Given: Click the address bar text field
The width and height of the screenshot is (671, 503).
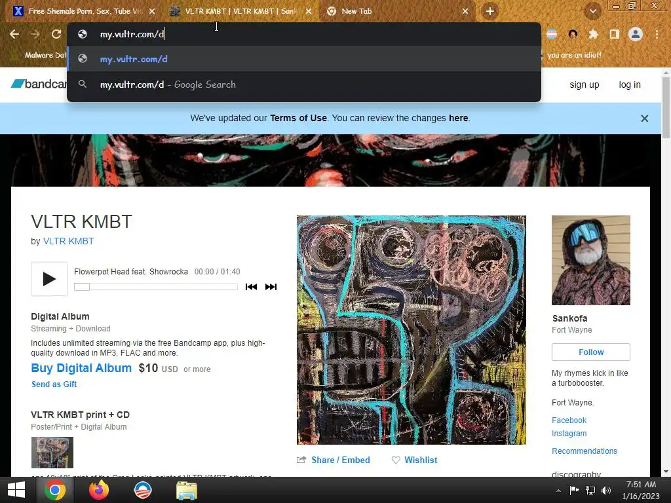Looking at the screenshot, I should [304, 34].
